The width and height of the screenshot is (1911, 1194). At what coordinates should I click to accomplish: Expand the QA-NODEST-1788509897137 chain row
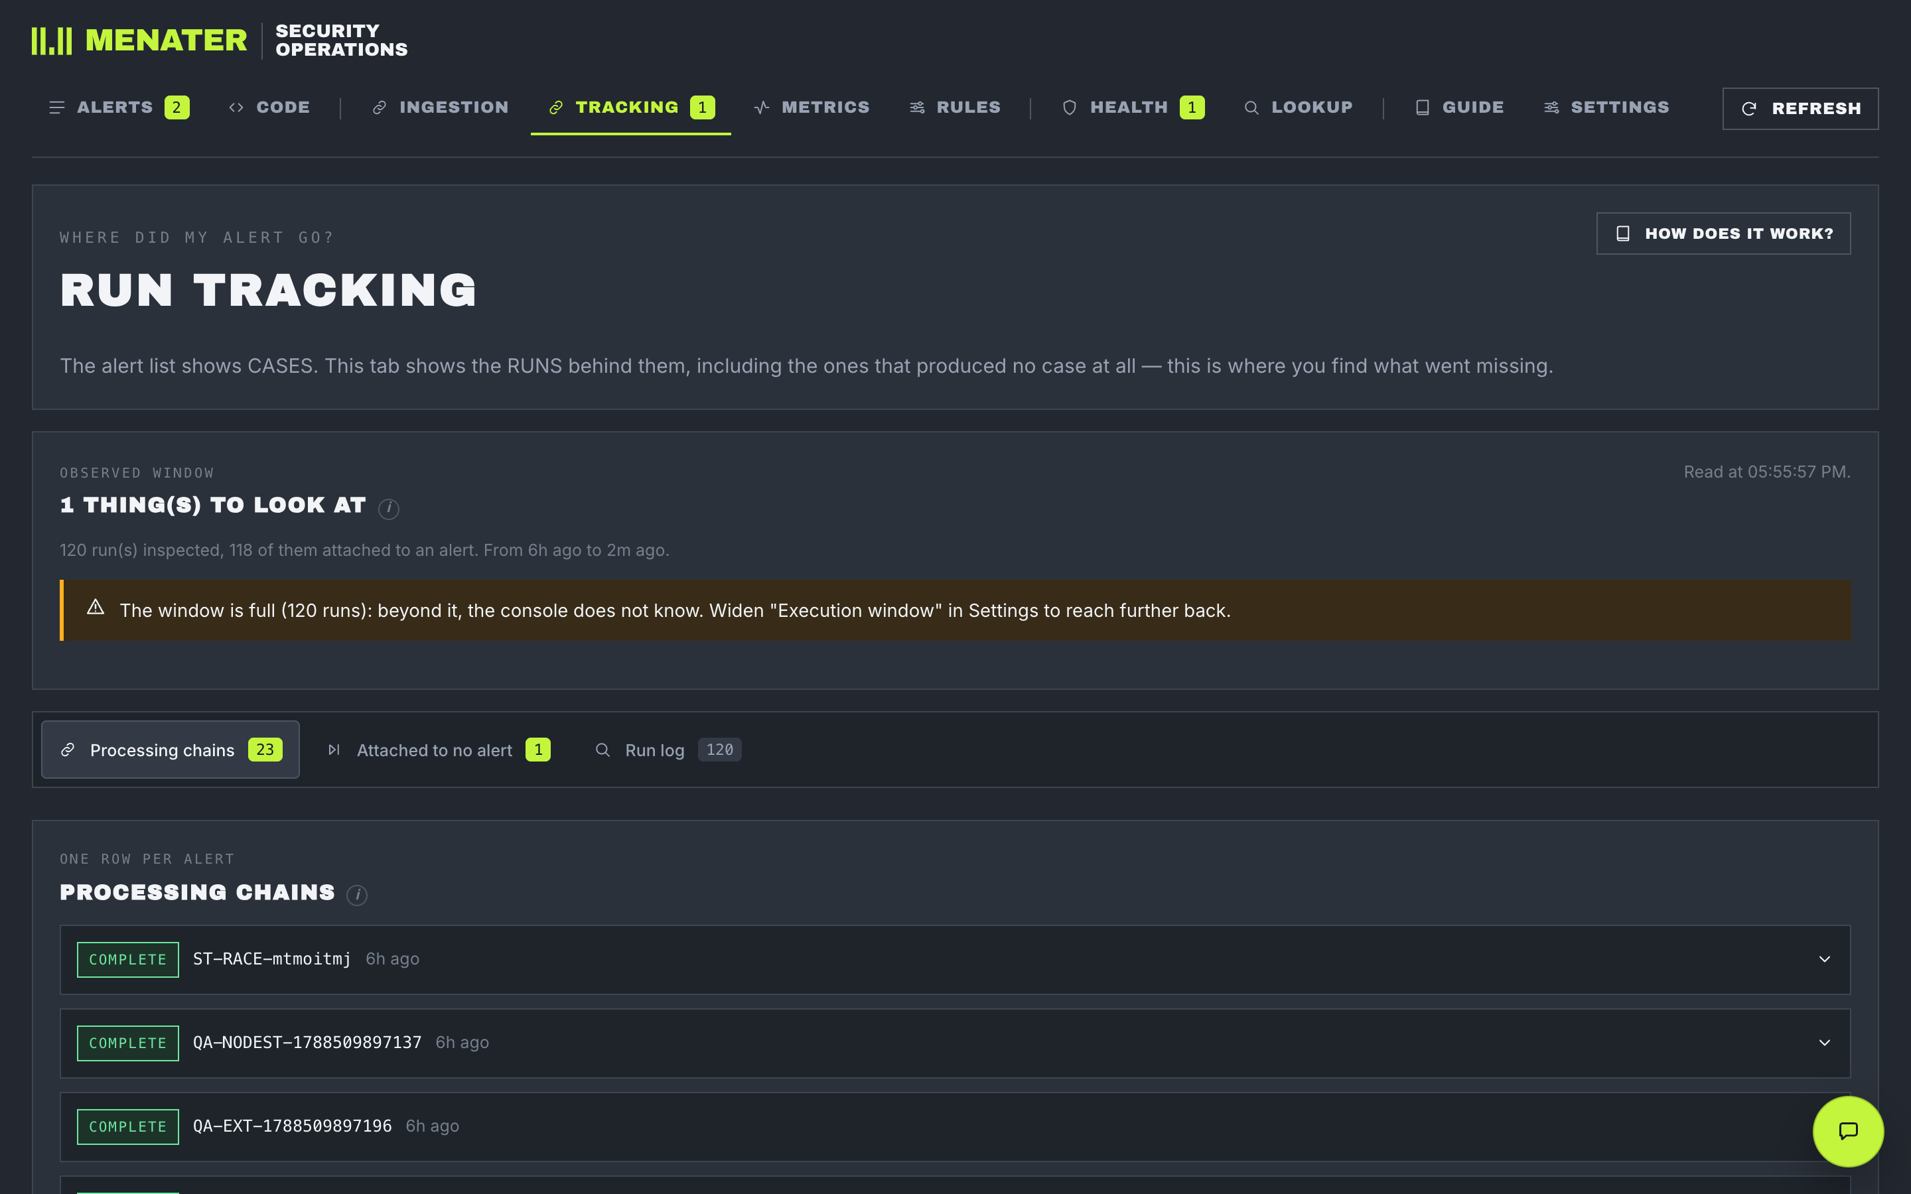(955, 1043)
